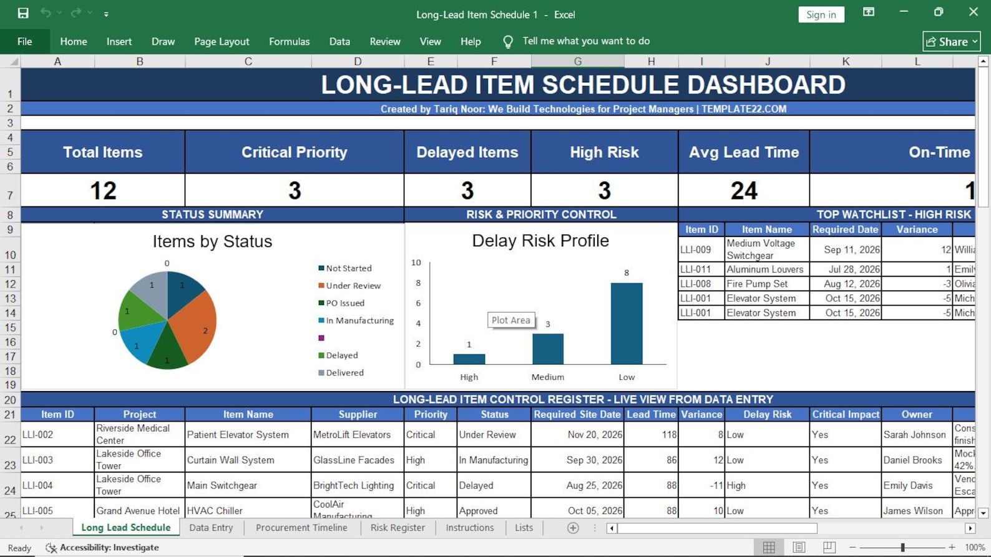Click the Under Review legend swatch

321,286
